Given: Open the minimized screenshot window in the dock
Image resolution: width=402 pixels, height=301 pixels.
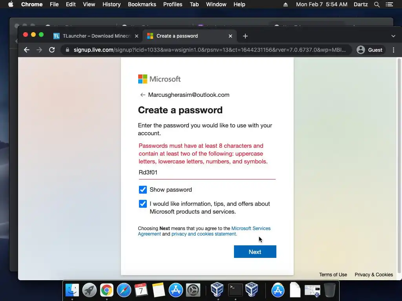Looking at the screenshot, I should (x=312, y=290).
